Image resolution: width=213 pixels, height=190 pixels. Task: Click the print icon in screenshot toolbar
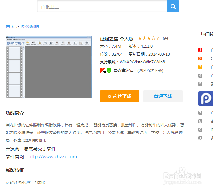click(x=87, y=43)
